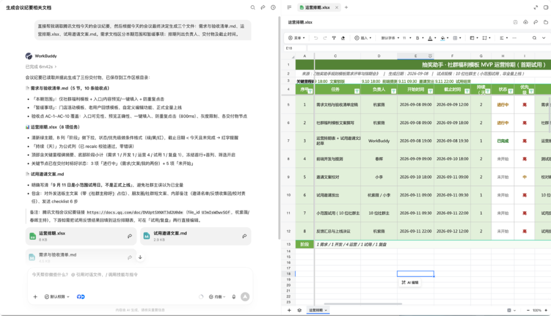Open the 试用邀请文案.md file card
The height and width of the screenshot is (316, 551).
tap(196, 236)
